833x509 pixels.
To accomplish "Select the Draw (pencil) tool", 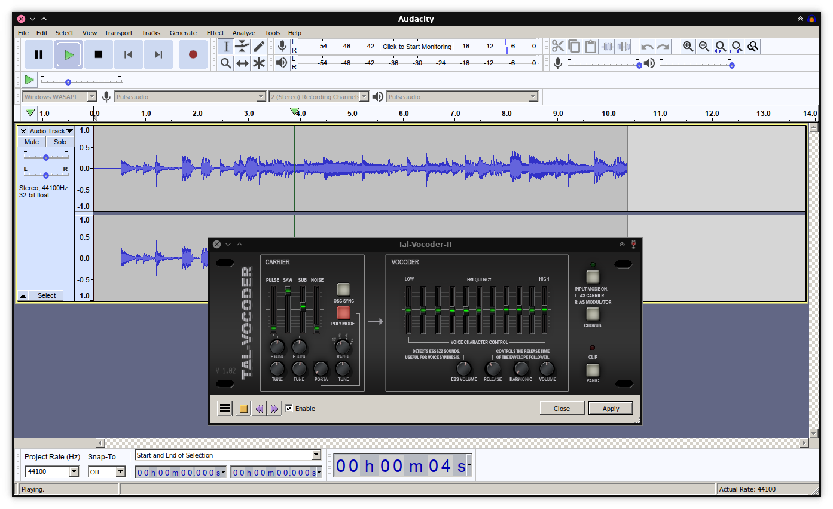I will click(258, 47).
